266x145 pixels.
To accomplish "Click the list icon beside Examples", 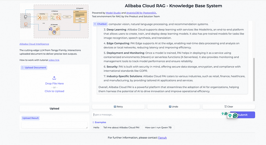I will click(93, 122).
